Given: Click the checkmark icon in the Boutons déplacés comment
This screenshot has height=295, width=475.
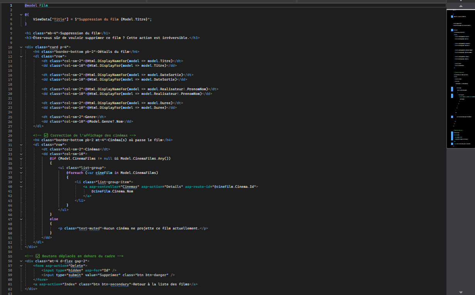Looking at the screenshot, I should pyautogui.click(x=37, y=256).
